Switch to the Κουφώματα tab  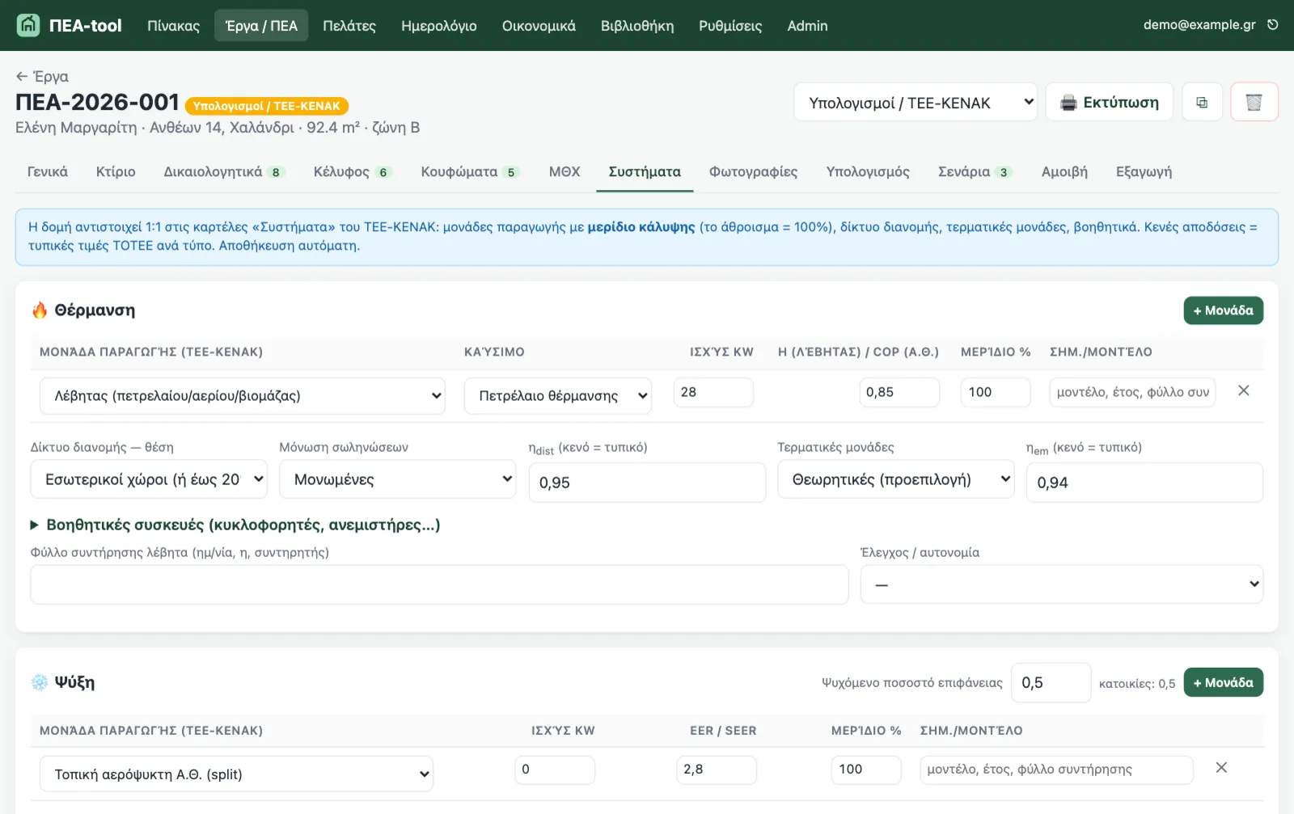pos(469,171)
